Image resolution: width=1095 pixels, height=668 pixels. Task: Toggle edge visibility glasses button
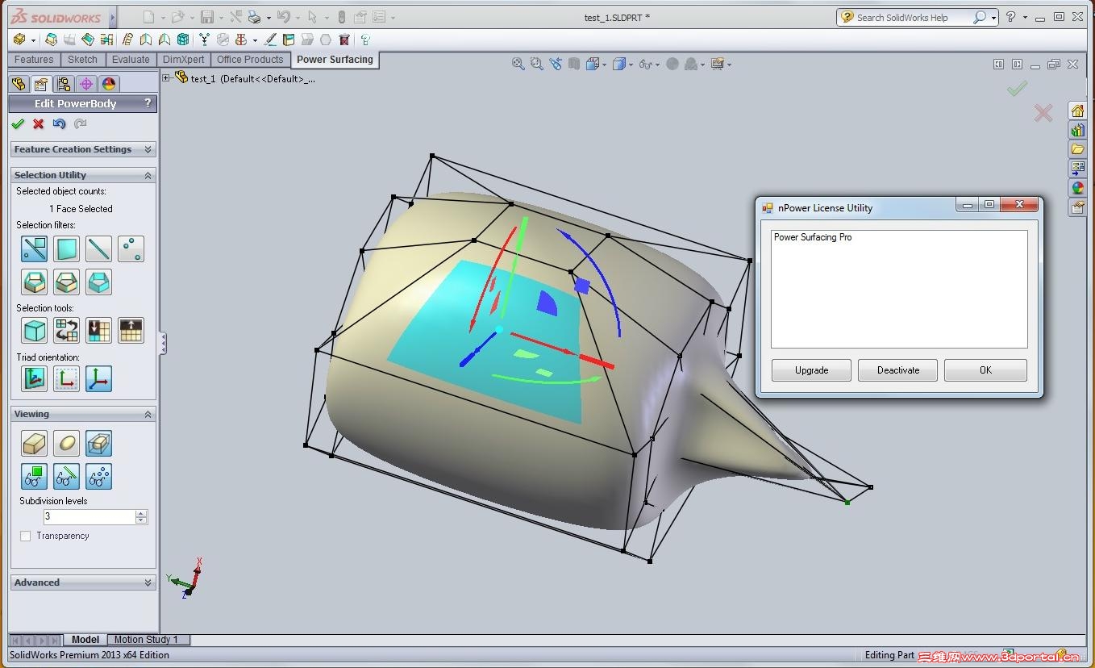point(66,476)
